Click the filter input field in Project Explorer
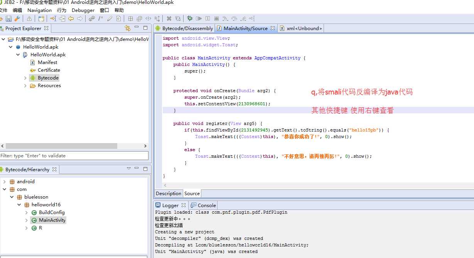Viewport: 474px width, 258px height. coord(74,156)
